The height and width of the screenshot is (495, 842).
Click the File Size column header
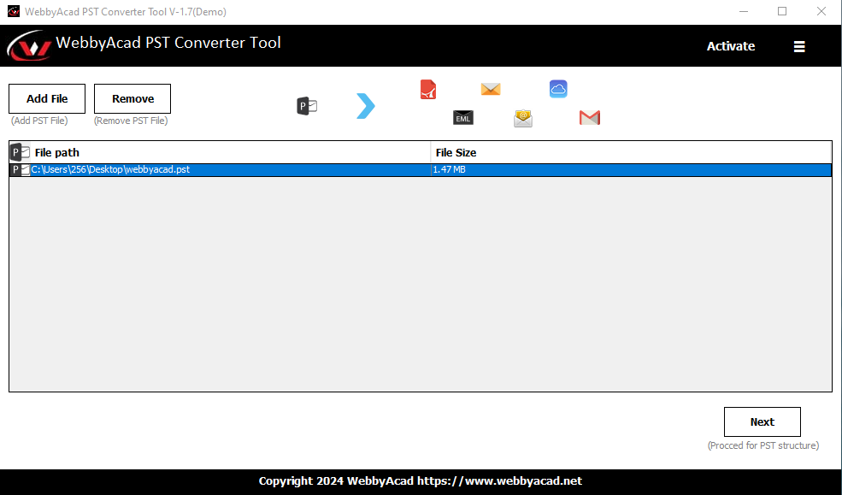pyautogui.click(x=631, y=152)
